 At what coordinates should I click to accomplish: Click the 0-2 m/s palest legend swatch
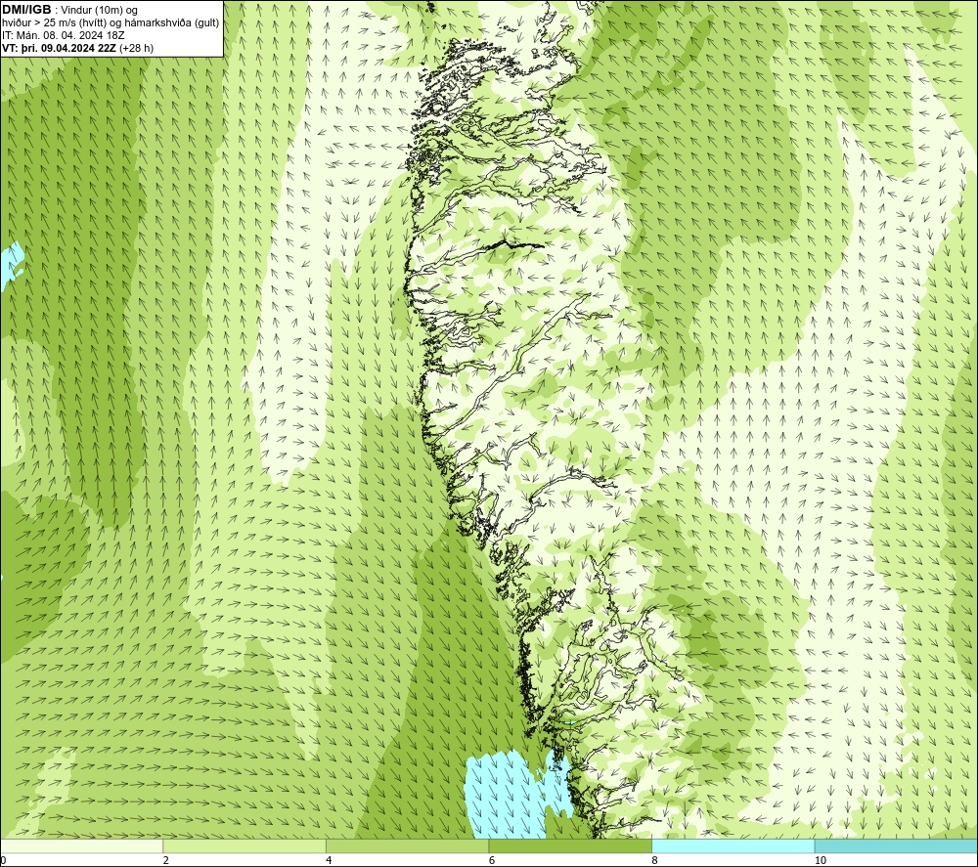pos(82,845)
